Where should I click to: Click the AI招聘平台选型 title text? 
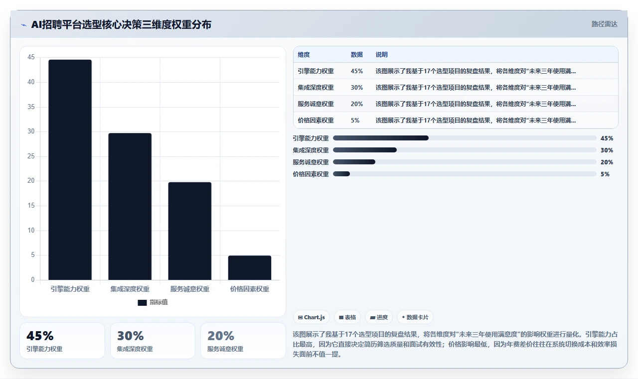121,24
